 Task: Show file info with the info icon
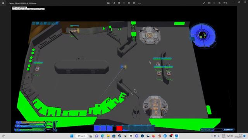coord(129,3)
